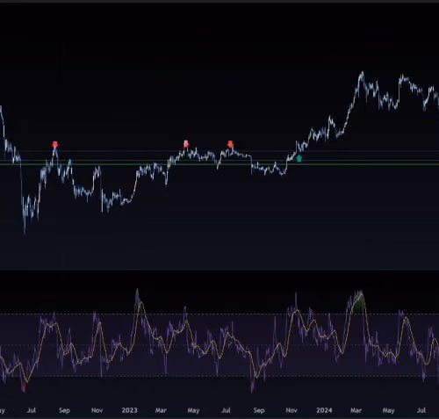Select the Mar label right after 2023

[161, 410]
